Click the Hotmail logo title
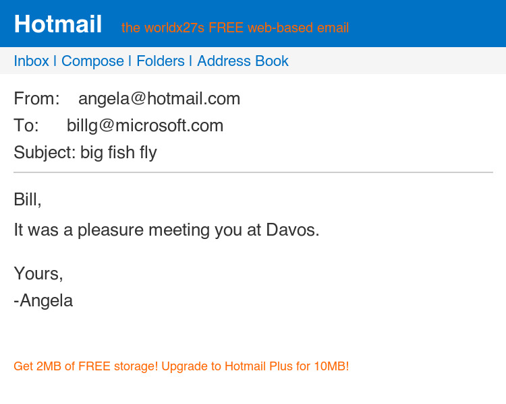 click(x=58, y=24)
